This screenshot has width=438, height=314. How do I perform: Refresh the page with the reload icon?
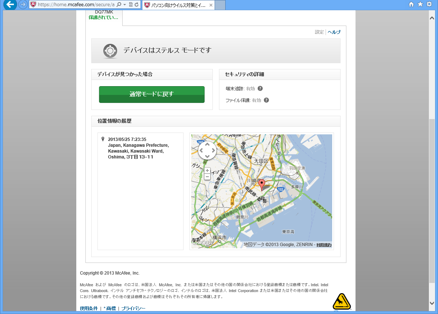pyautogui.click(x=137, y=5)
